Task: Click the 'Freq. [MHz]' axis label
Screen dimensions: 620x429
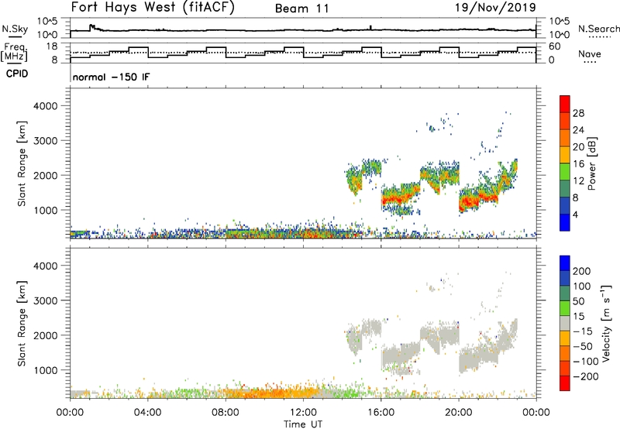Action: coord(14,52)
